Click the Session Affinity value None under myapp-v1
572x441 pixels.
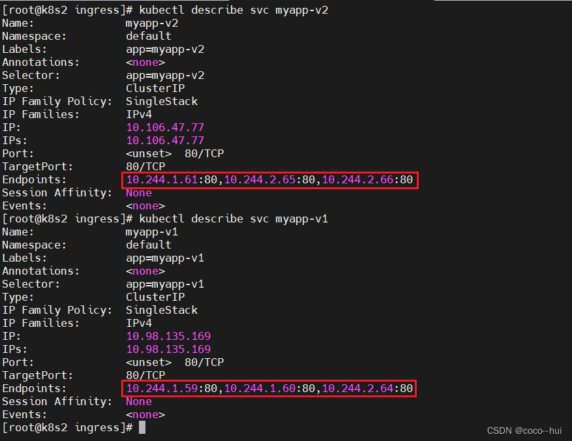point(139,402)
